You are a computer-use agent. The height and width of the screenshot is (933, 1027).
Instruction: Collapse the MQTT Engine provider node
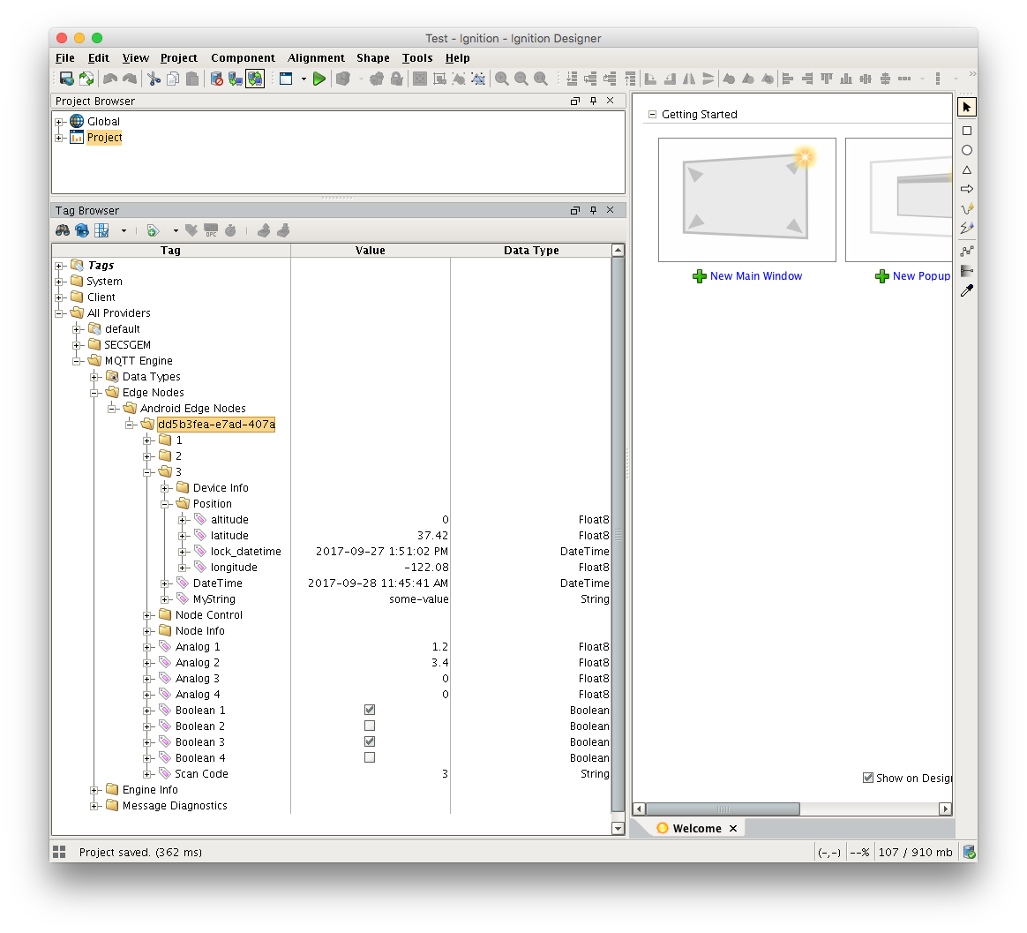[x=77, y=361]
